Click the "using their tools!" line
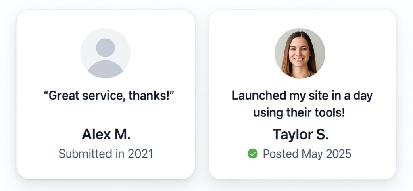Viewport: 413px width, 191px height. 299,112
